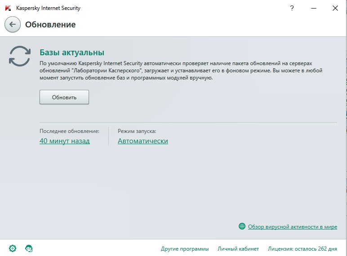
Task: Click the Обновить button
Action: pos(64,97)
